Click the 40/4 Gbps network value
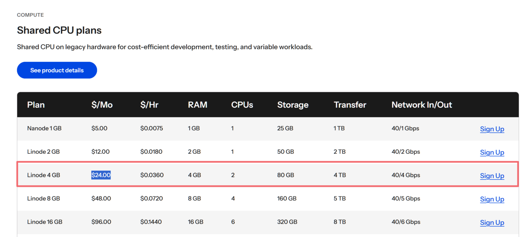 (x=406, y=175)
